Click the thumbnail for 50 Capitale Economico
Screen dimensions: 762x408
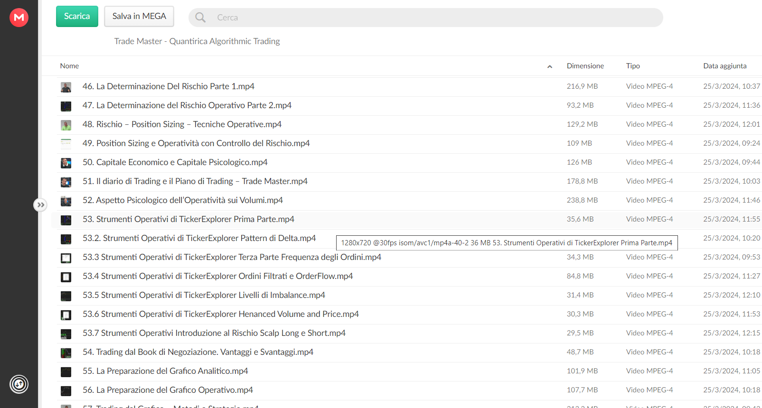(66, 163)
